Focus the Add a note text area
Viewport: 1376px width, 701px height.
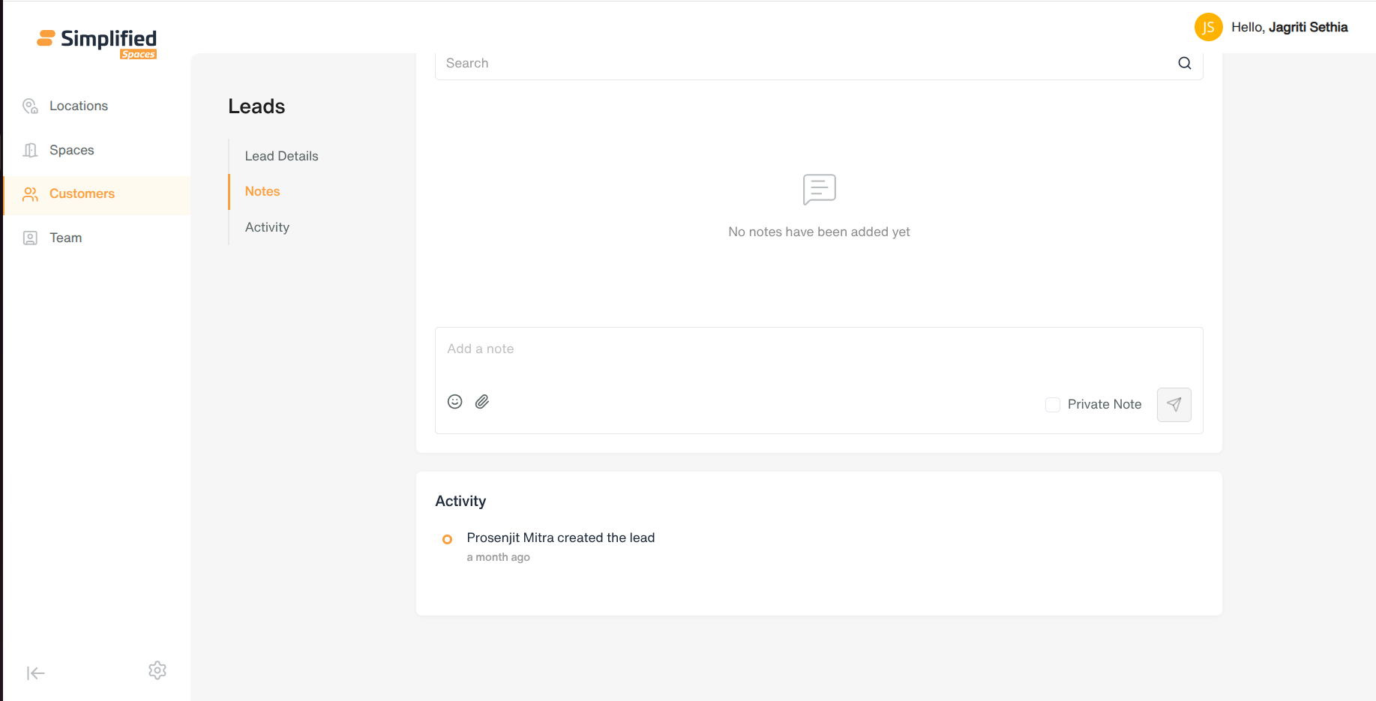click(819, 355)
